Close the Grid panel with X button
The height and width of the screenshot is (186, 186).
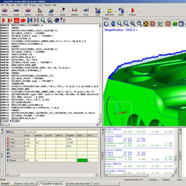point(2,129)
